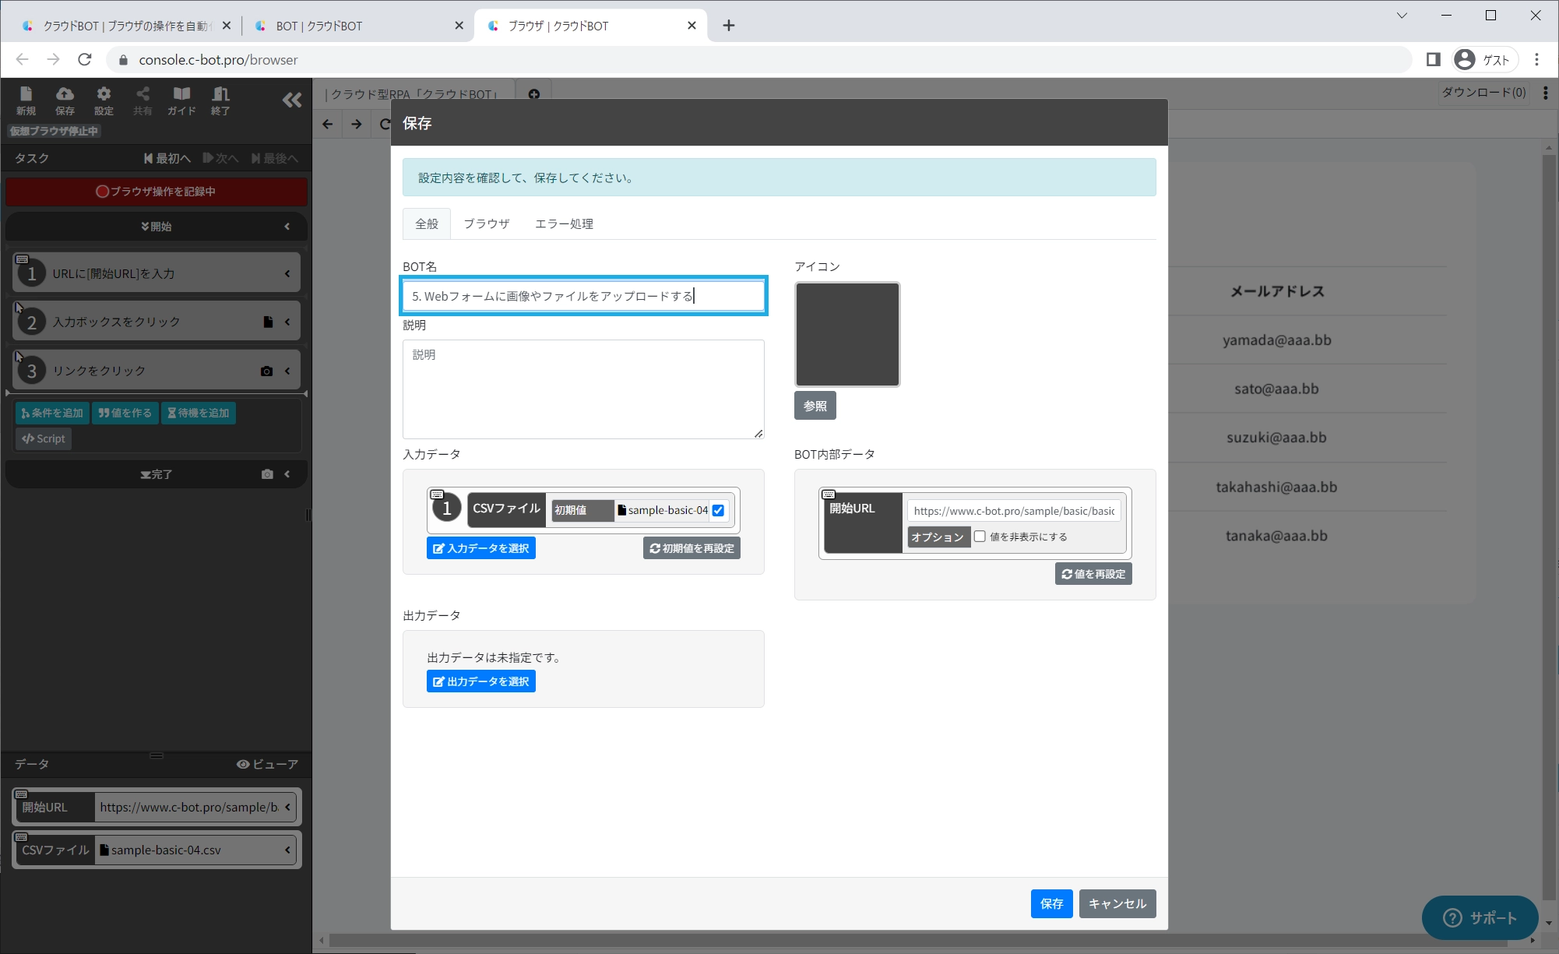Expand the 開始 section chevron
The image size is (1559, 954).
coord(287,227)
